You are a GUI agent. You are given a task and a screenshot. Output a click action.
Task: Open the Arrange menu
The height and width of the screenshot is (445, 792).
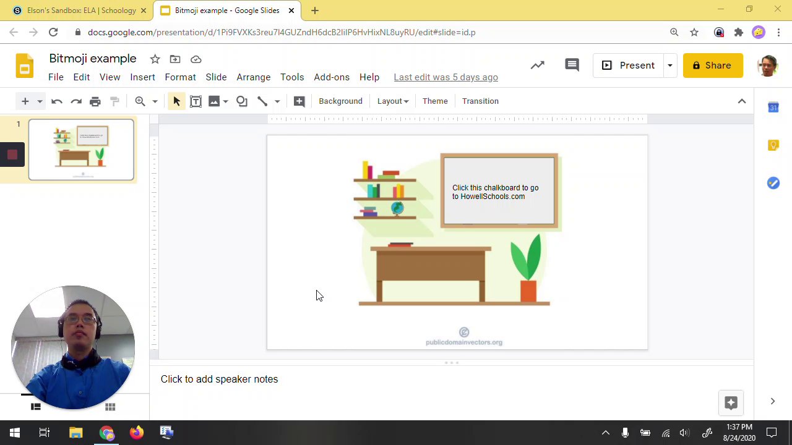(254, 77)
